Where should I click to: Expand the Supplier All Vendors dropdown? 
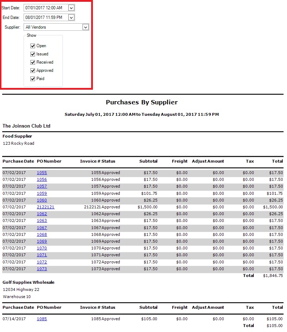pyautogui.click(x=85, y=27)
